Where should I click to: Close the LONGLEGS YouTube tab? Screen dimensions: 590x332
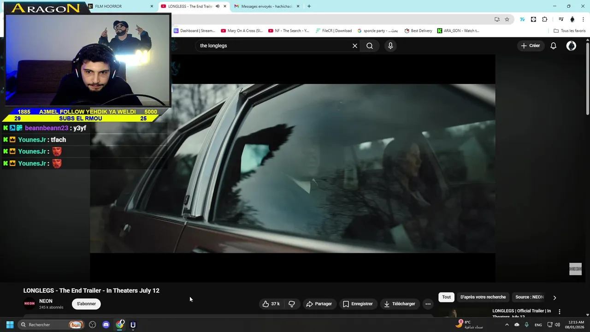click(225, 6)
